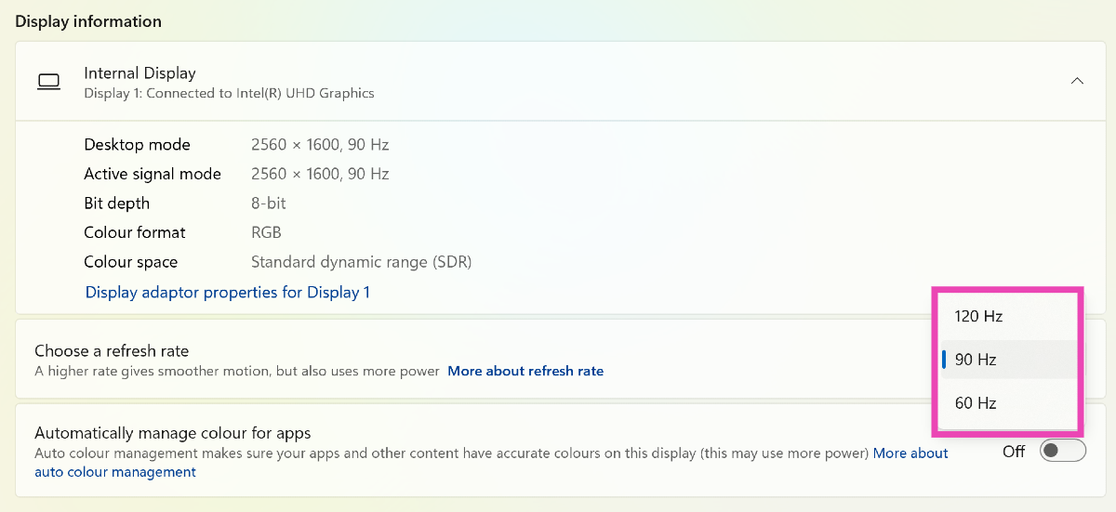Viewport: 1116px width, 512px height.
Task: Click the Standard dynamic range (SDR) value
Action: click(x=361, y=262)
